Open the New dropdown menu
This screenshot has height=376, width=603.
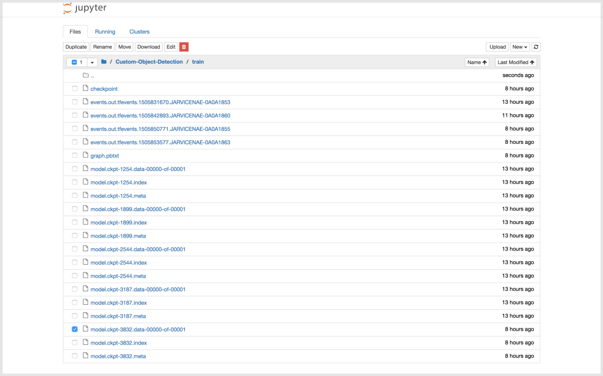point(520,47)
